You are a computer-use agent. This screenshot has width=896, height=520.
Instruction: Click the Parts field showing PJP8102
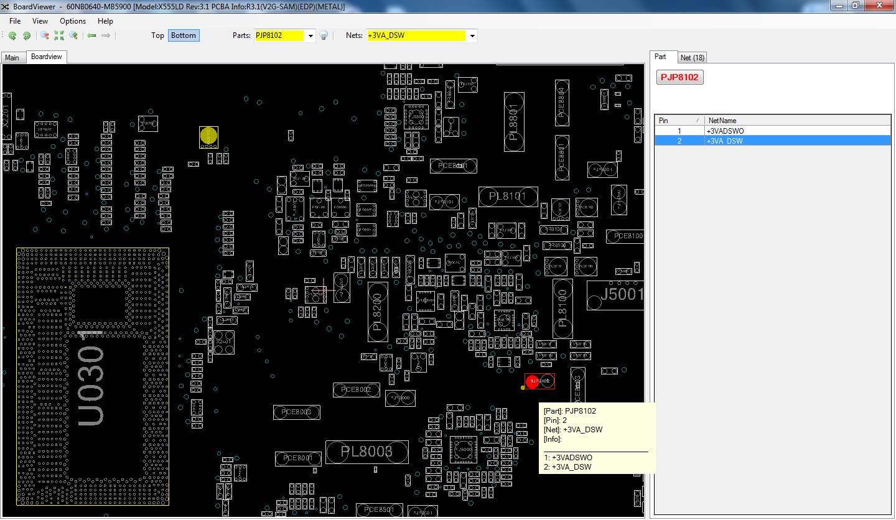pos(279,35)
